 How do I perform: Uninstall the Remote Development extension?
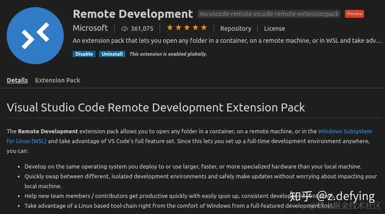pos(112,54)
